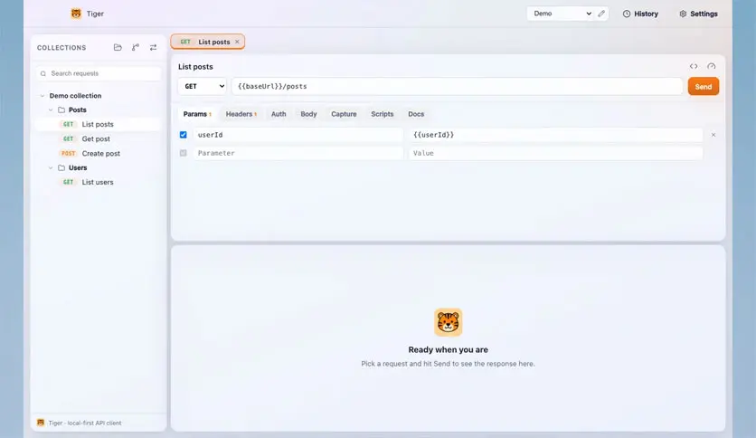Screen dimensions: 756x438
Task: Switch to the Auth tab
Action: (279, 114)
